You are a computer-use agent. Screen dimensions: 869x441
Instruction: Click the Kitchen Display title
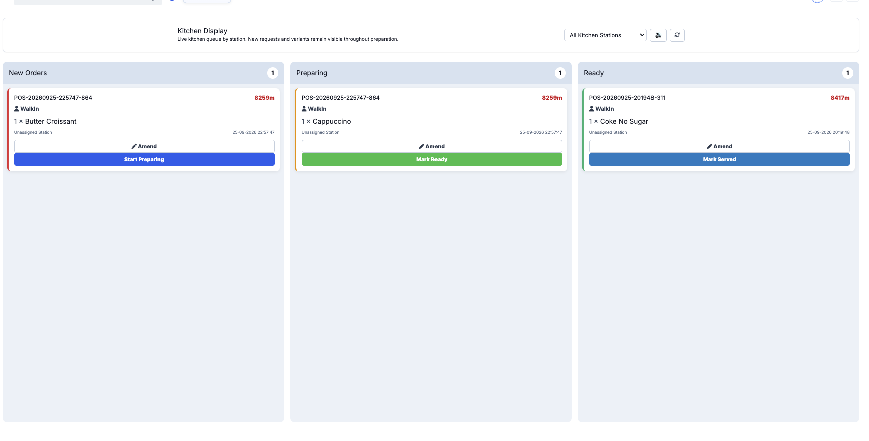[x=202, y=31]
